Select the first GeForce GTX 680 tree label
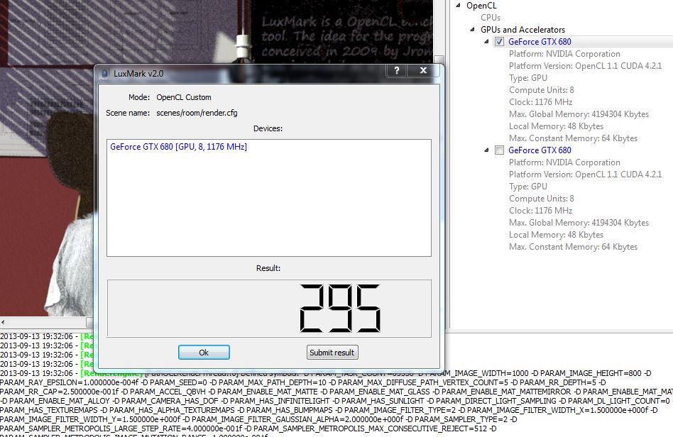Viewport: 673px width, 437px height. pos(540,42)
